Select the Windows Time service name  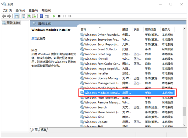pos(94,117)
